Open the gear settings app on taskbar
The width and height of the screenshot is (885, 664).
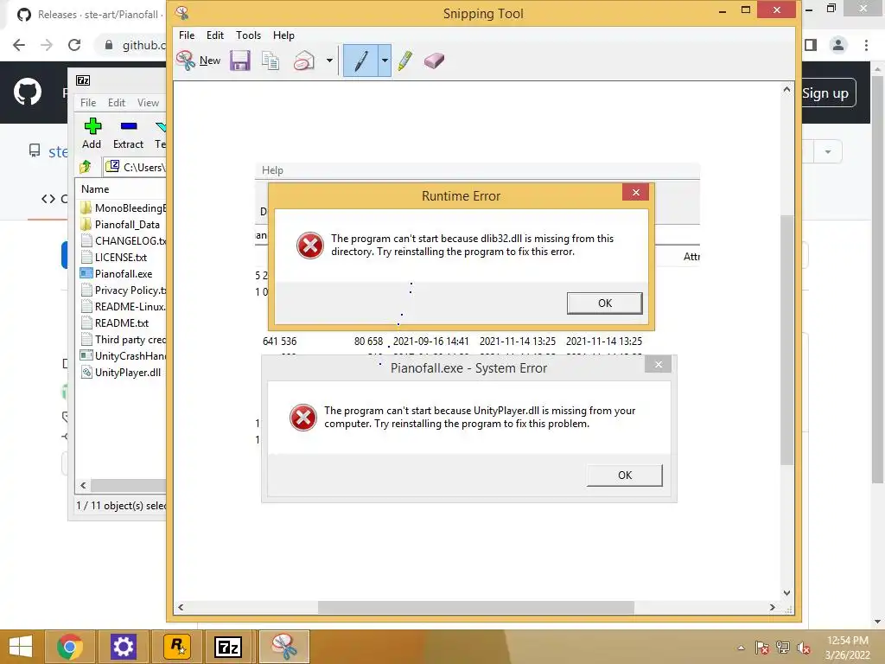pyautogui.click(x=123, y=647)
